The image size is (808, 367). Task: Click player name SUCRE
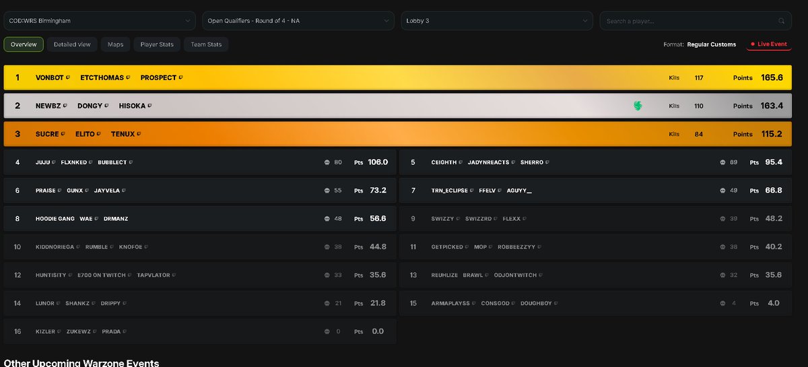click(47, 134)
